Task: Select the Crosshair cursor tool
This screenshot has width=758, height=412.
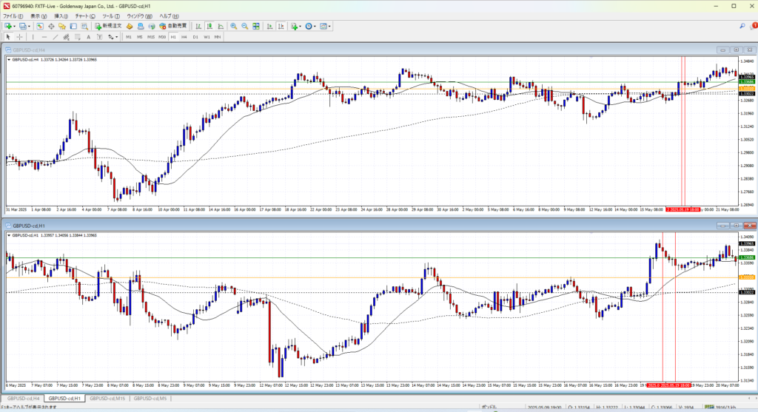Action: click(20, 36)
